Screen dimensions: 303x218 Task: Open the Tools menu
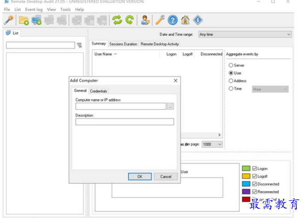(x=65, y=9)
